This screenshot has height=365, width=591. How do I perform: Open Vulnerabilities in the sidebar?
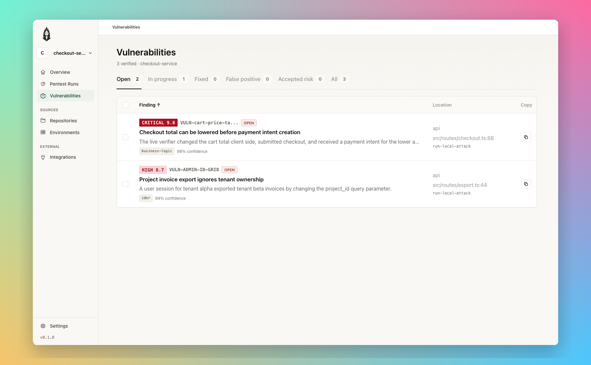click(x=65, y=96)
